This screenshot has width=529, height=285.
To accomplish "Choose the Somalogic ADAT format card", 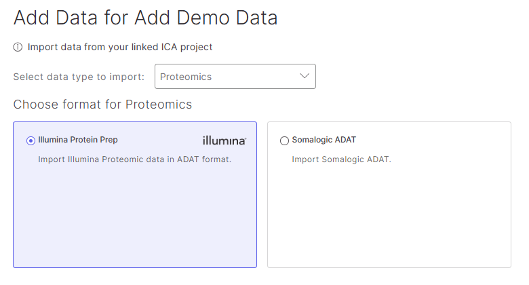I will pos(389,195).
